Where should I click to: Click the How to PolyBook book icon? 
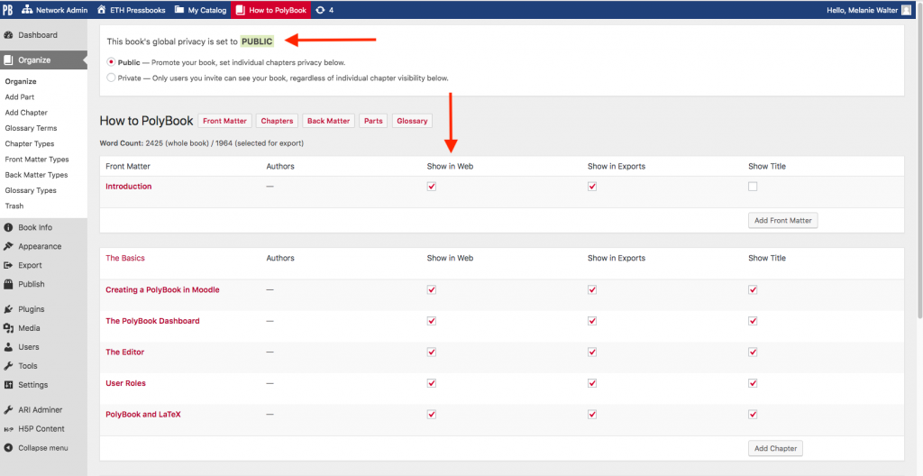point(240,10)
